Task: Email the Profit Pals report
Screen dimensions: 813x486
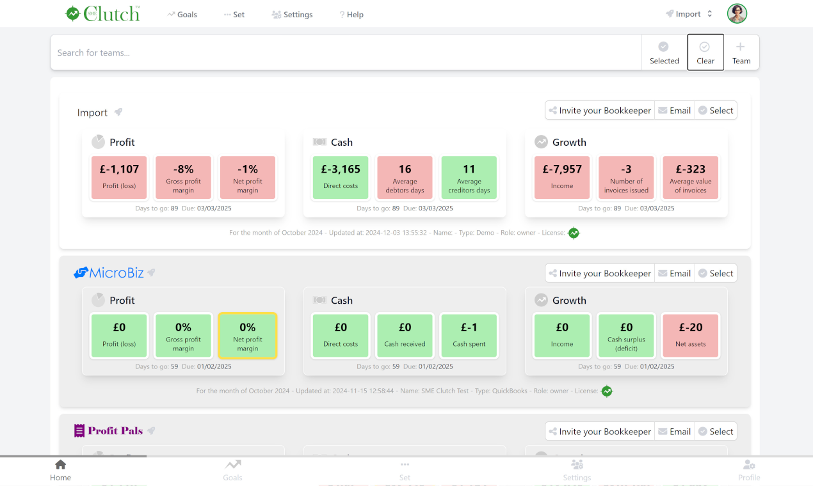Action: 674,431
